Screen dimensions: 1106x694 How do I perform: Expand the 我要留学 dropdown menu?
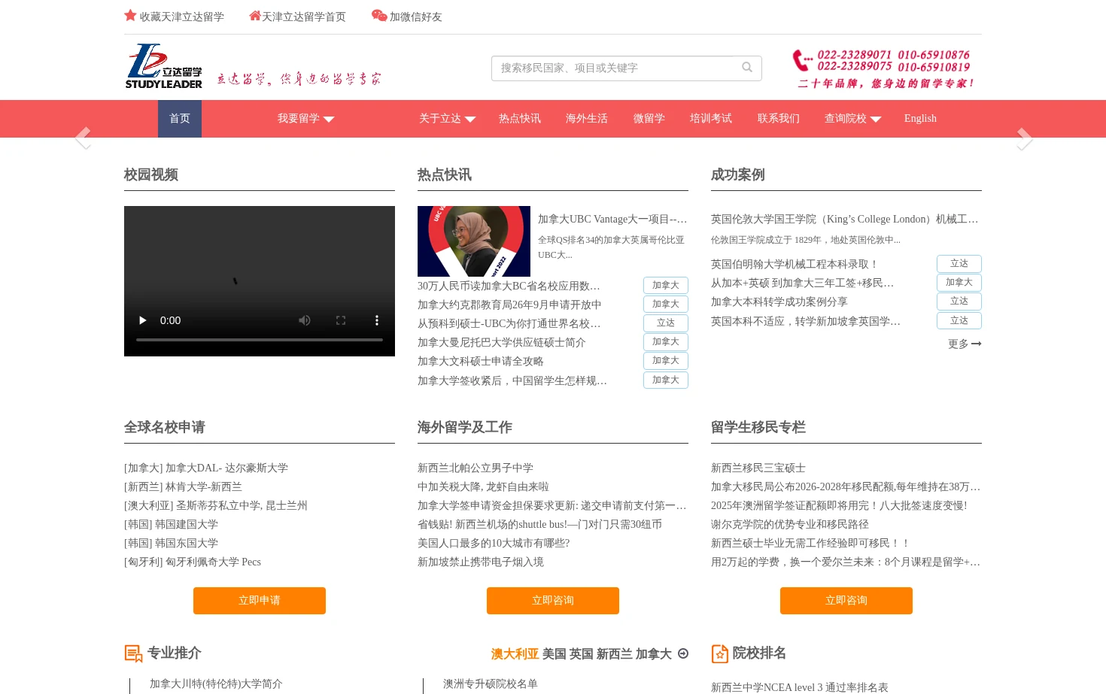pos(306,119)
